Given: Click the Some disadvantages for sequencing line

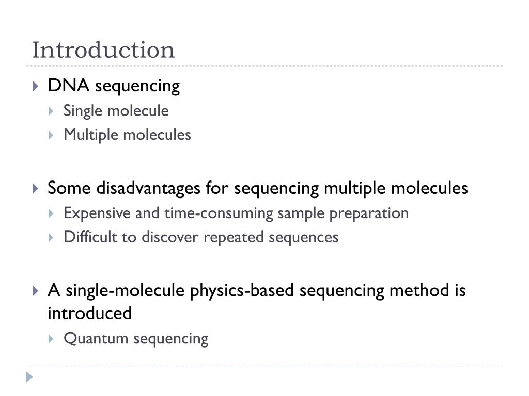Looking at the screenshot, I should [258, 188].
